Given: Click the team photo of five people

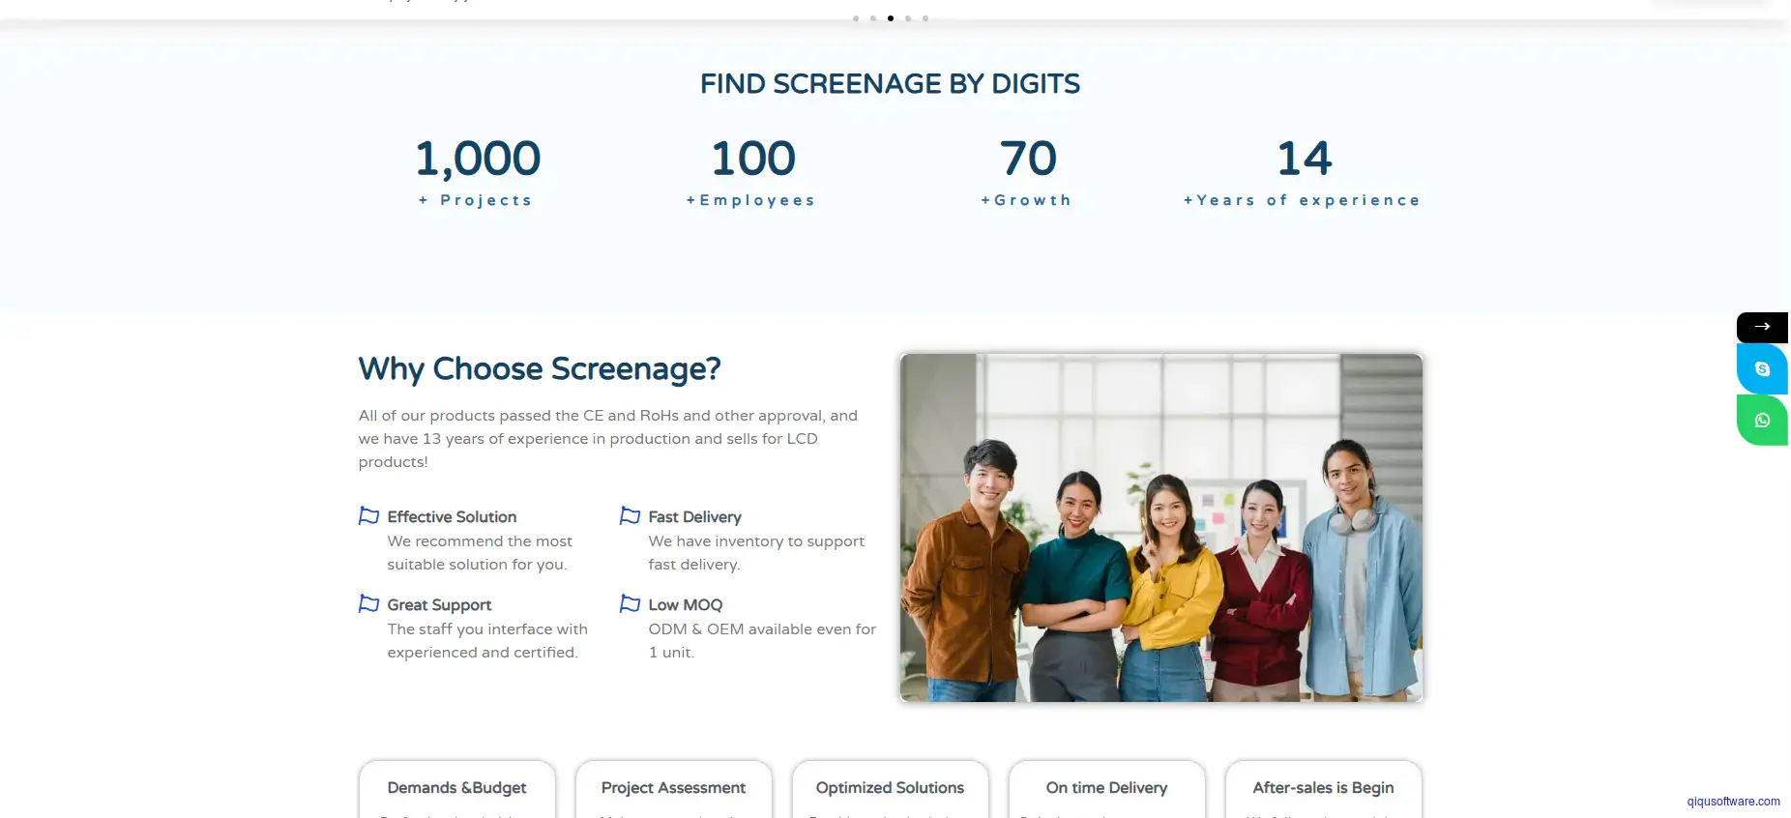Looking at the screenshot, I should click(x=1161, y=528).
